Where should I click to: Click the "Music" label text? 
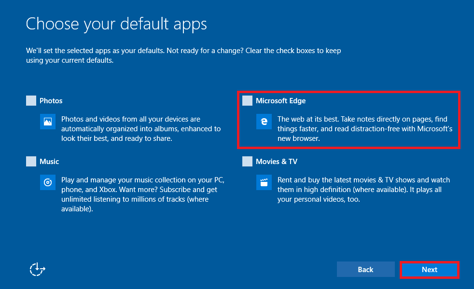(x=49, y=162)
